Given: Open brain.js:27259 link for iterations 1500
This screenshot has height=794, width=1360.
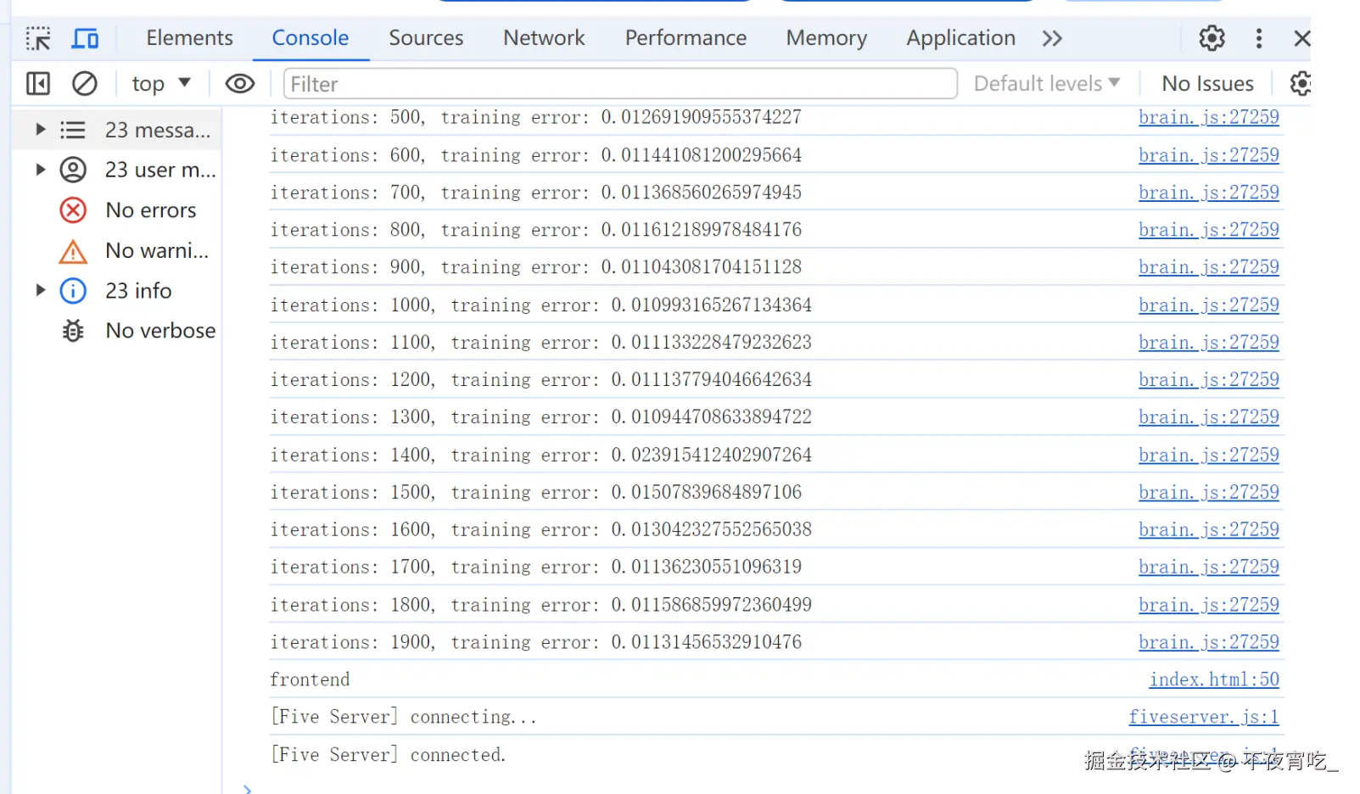Looking at the screenshot, I should point(1209,493).
